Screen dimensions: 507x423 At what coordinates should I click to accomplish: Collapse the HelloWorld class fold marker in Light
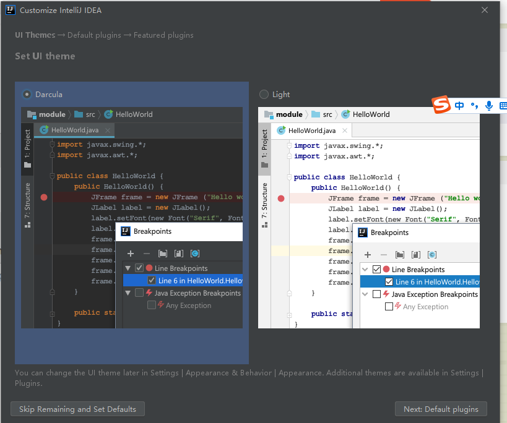tap(289, 177)
